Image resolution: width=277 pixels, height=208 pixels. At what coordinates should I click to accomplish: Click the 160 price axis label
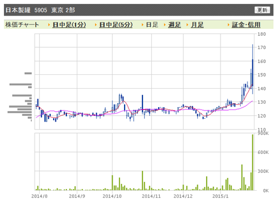click(x=261, y=61)
